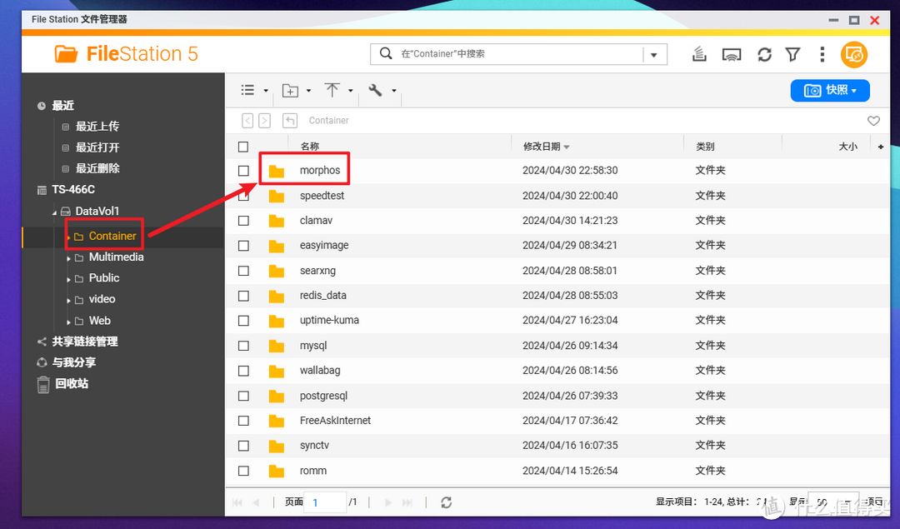Refresh the view using the top refresh icon
The width and height of the screenshot is (900, 529).
tap(764, 54)
